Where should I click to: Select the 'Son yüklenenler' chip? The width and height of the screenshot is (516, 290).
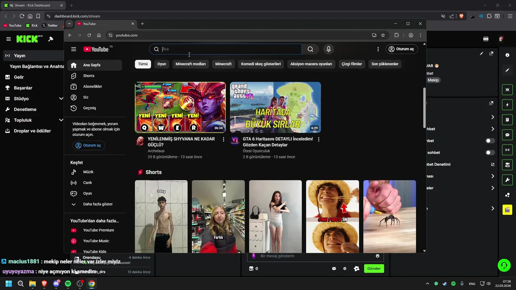(385, 64)
